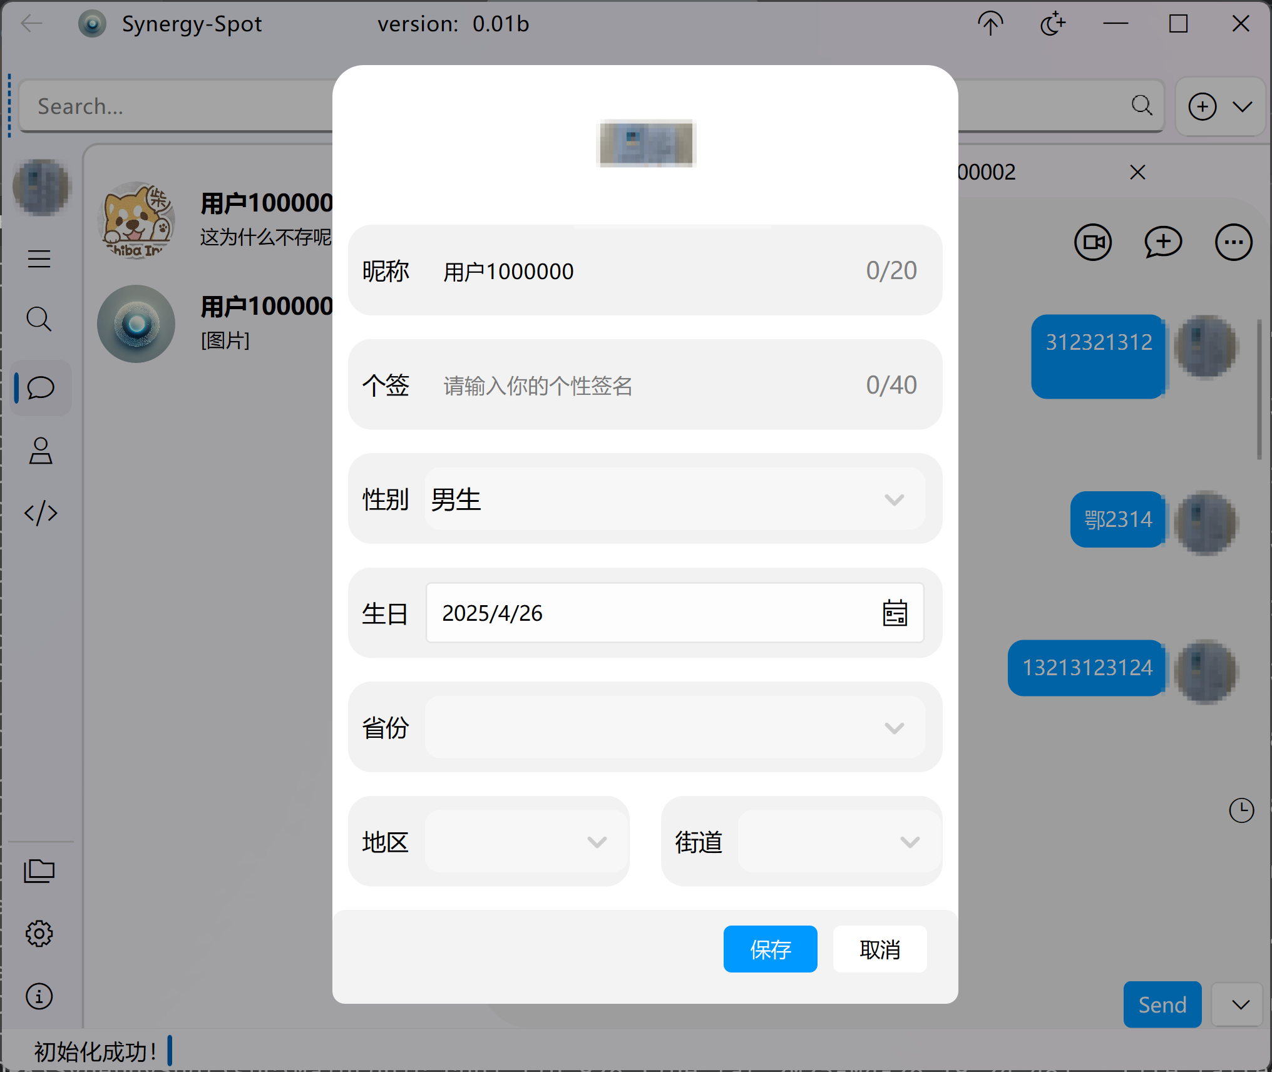Expand the chevron next to the Send button

1237,1005
